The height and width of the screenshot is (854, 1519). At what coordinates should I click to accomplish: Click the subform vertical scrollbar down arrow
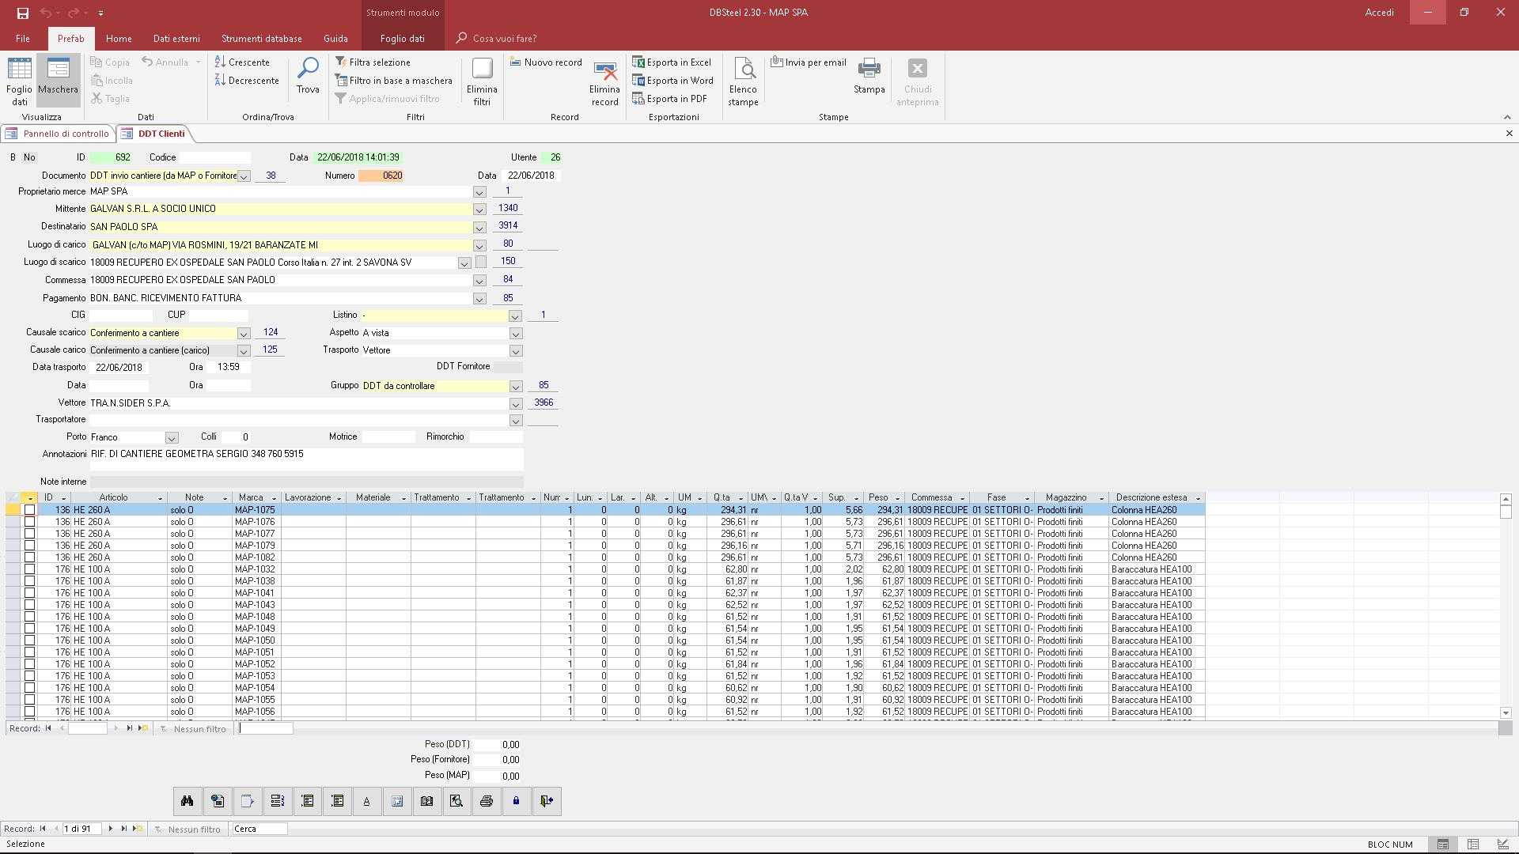coord(1506,712)
